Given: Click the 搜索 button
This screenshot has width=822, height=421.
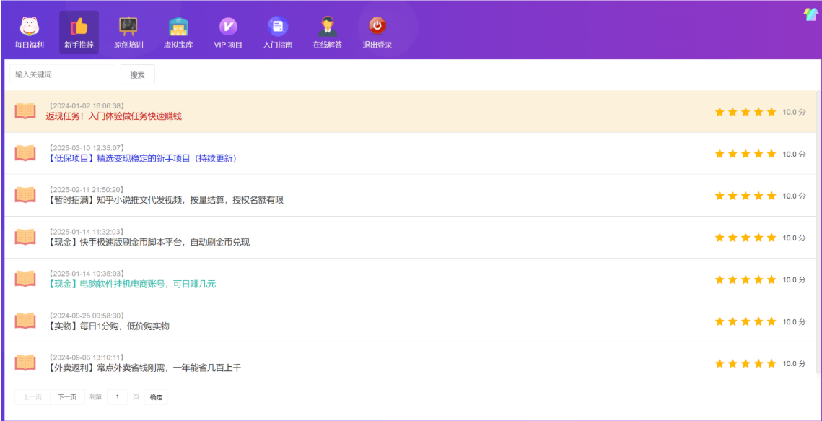Looking at the screenshot, I should [137, 74].
